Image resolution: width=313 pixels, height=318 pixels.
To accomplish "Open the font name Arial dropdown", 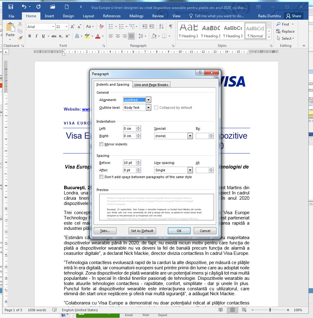I will (x=53, y=26).
